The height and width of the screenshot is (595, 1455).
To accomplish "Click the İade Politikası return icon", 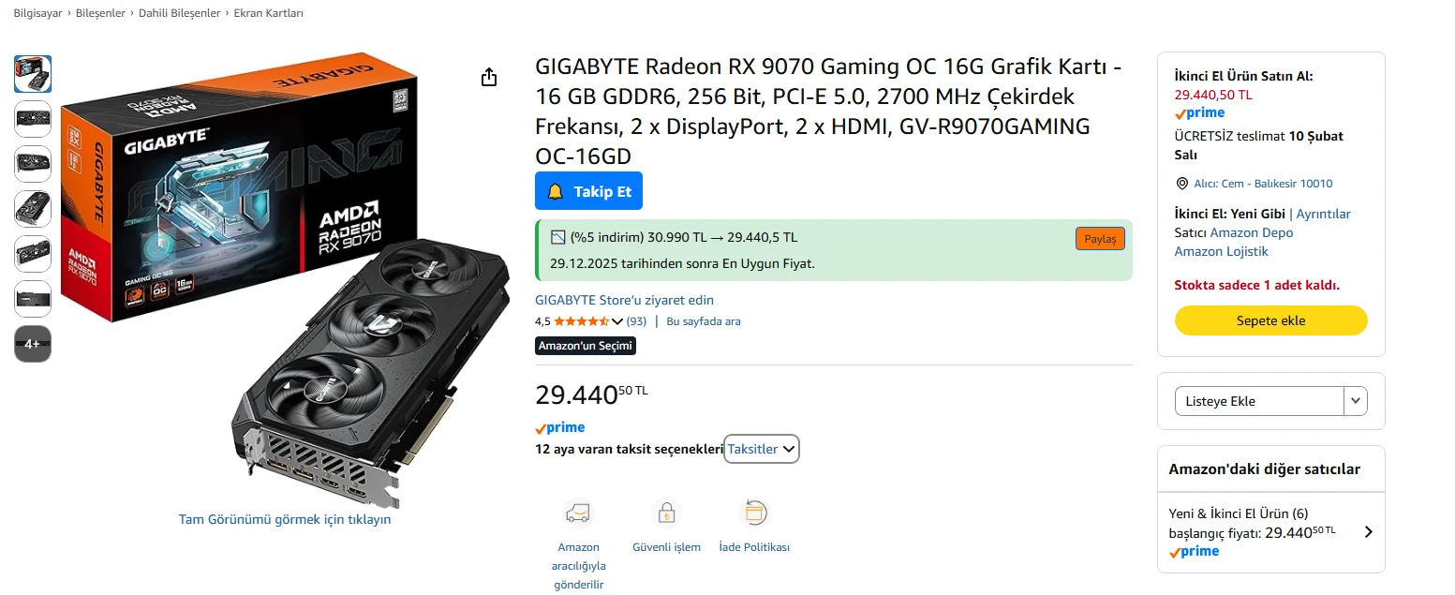I will (754, 513).
